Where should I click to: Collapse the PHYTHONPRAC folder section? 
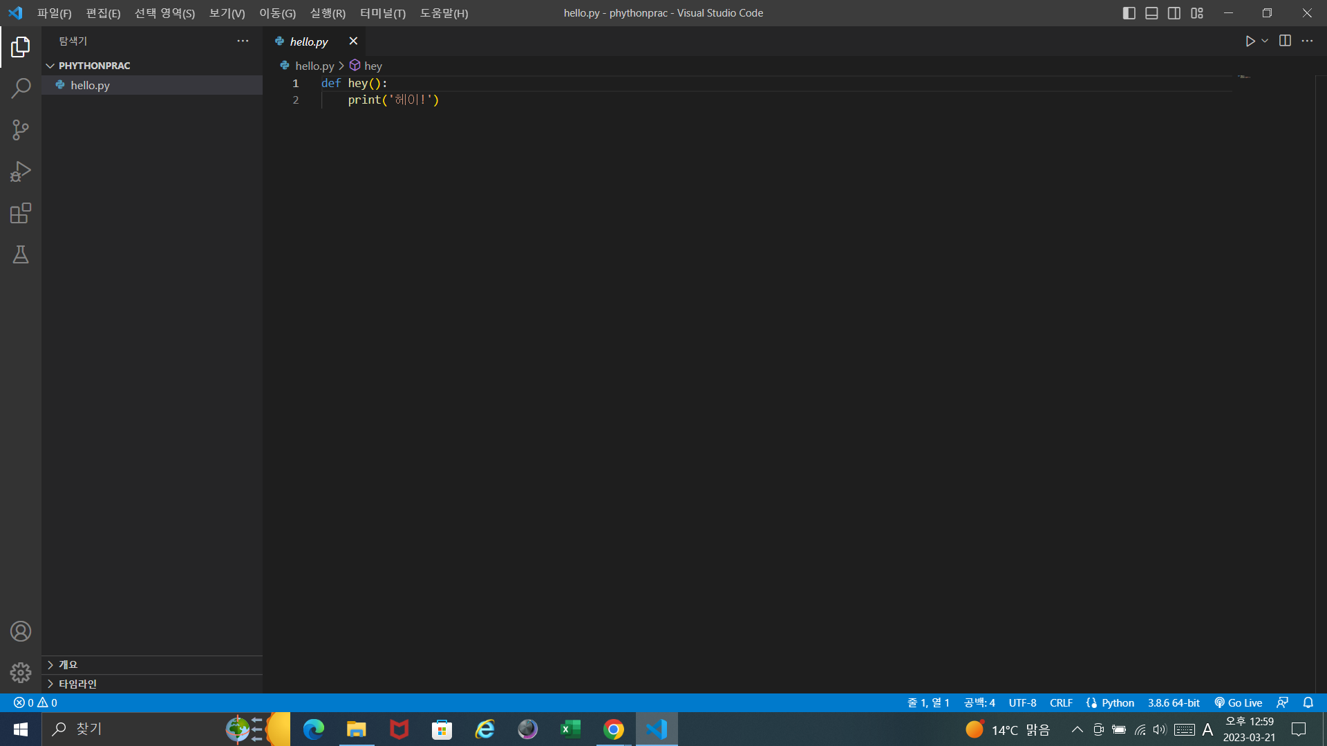[152, 66]
